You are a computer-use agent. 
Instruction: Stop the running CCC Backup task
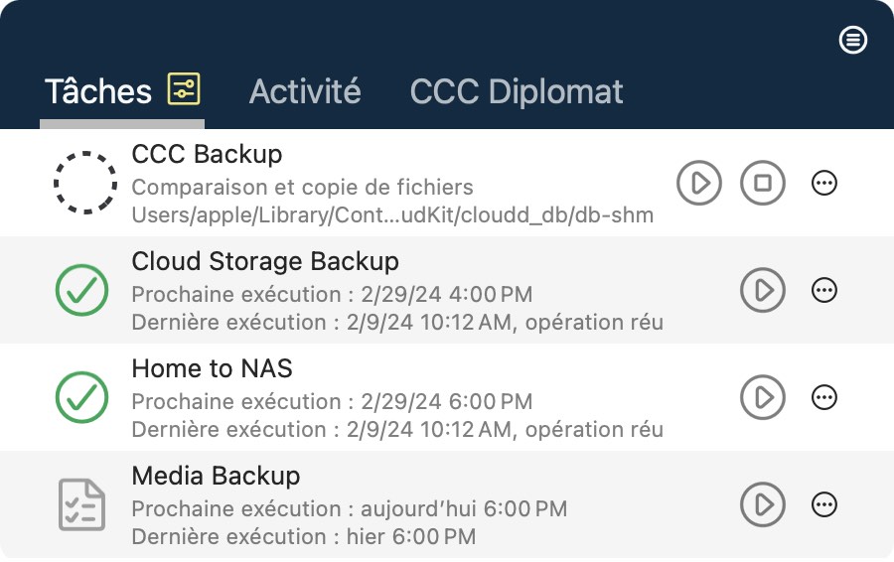point(763,183)
